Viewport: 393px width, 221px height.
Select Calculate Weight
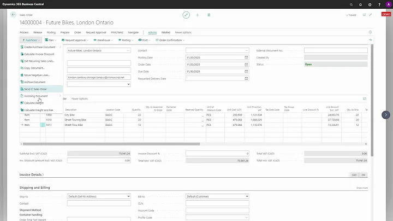pyautogui.click(x=41, y=103)
